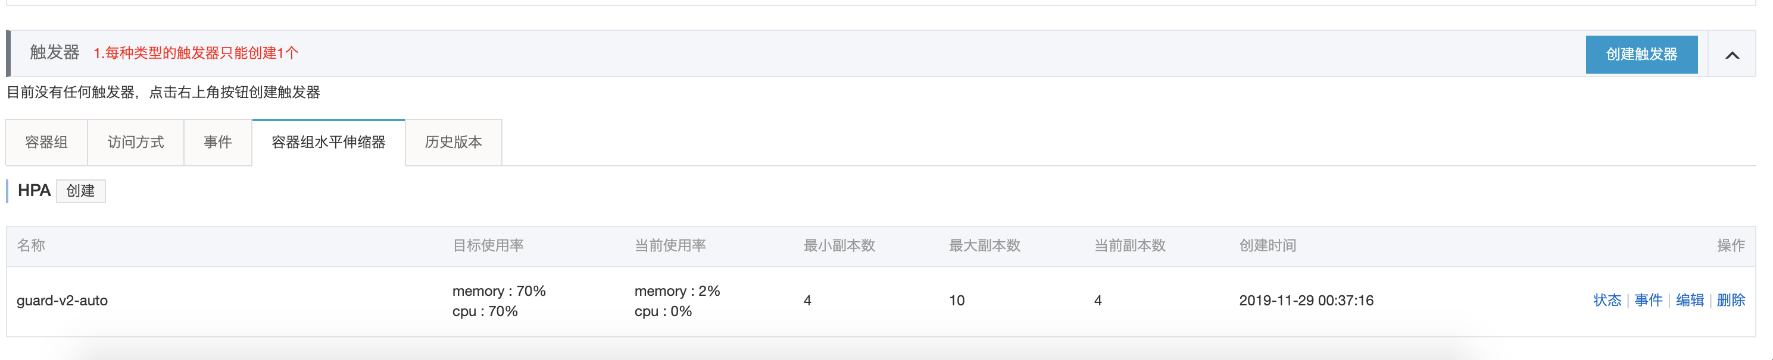
Task: Click the 名称 column header
Action: click(31, 246)
